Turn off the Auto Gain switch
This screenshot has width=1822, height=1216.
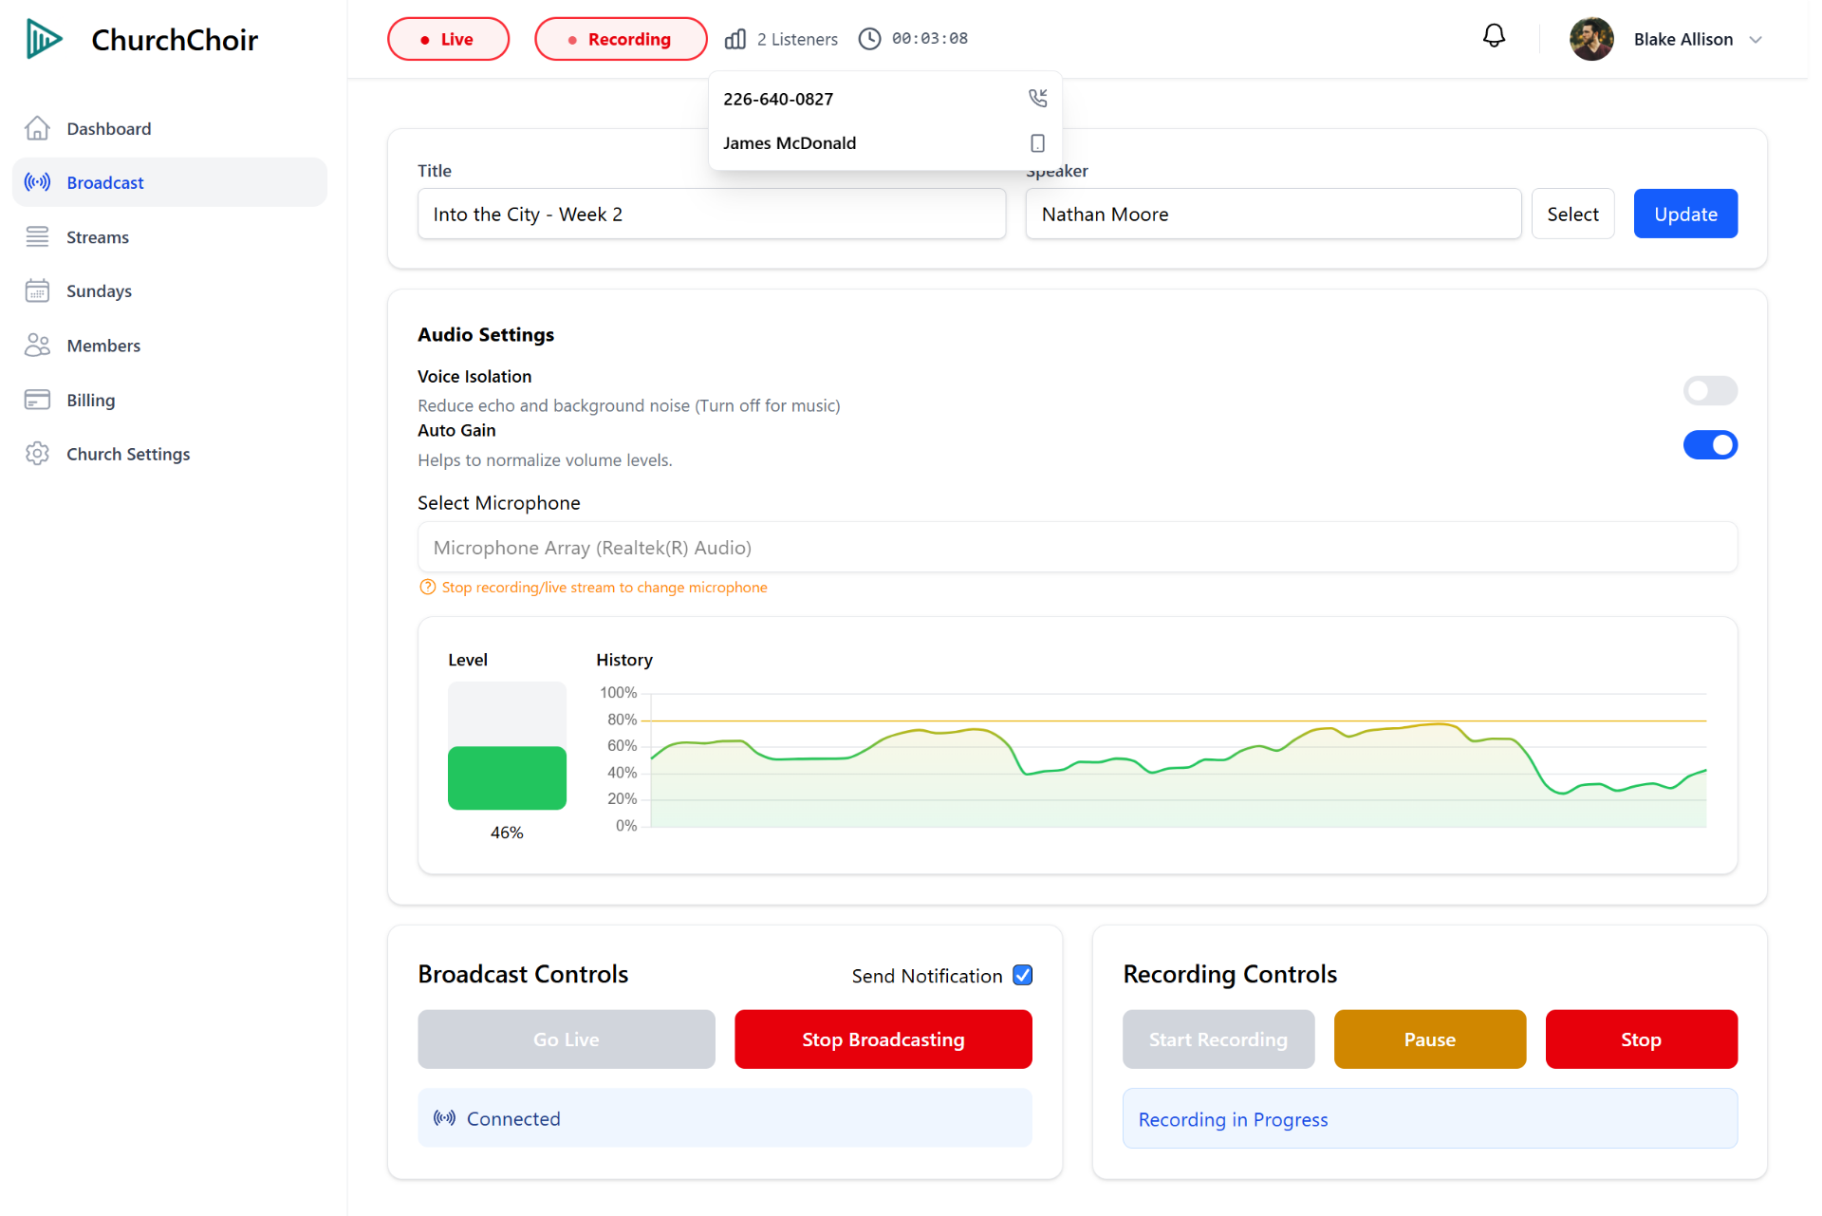click(1709, 444)
